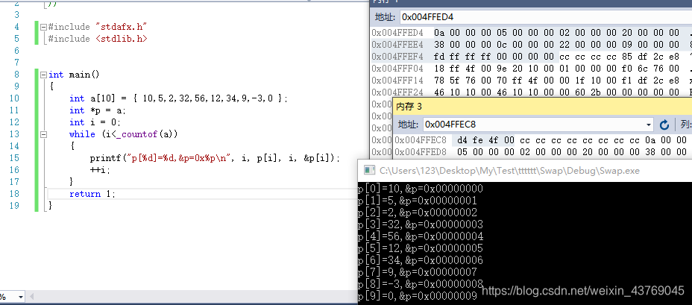The width and height of the screenshot is (692, 305).
Task: Click the 'int i = 0;' line
Action: pyautogui.click(x=95, y=122)
